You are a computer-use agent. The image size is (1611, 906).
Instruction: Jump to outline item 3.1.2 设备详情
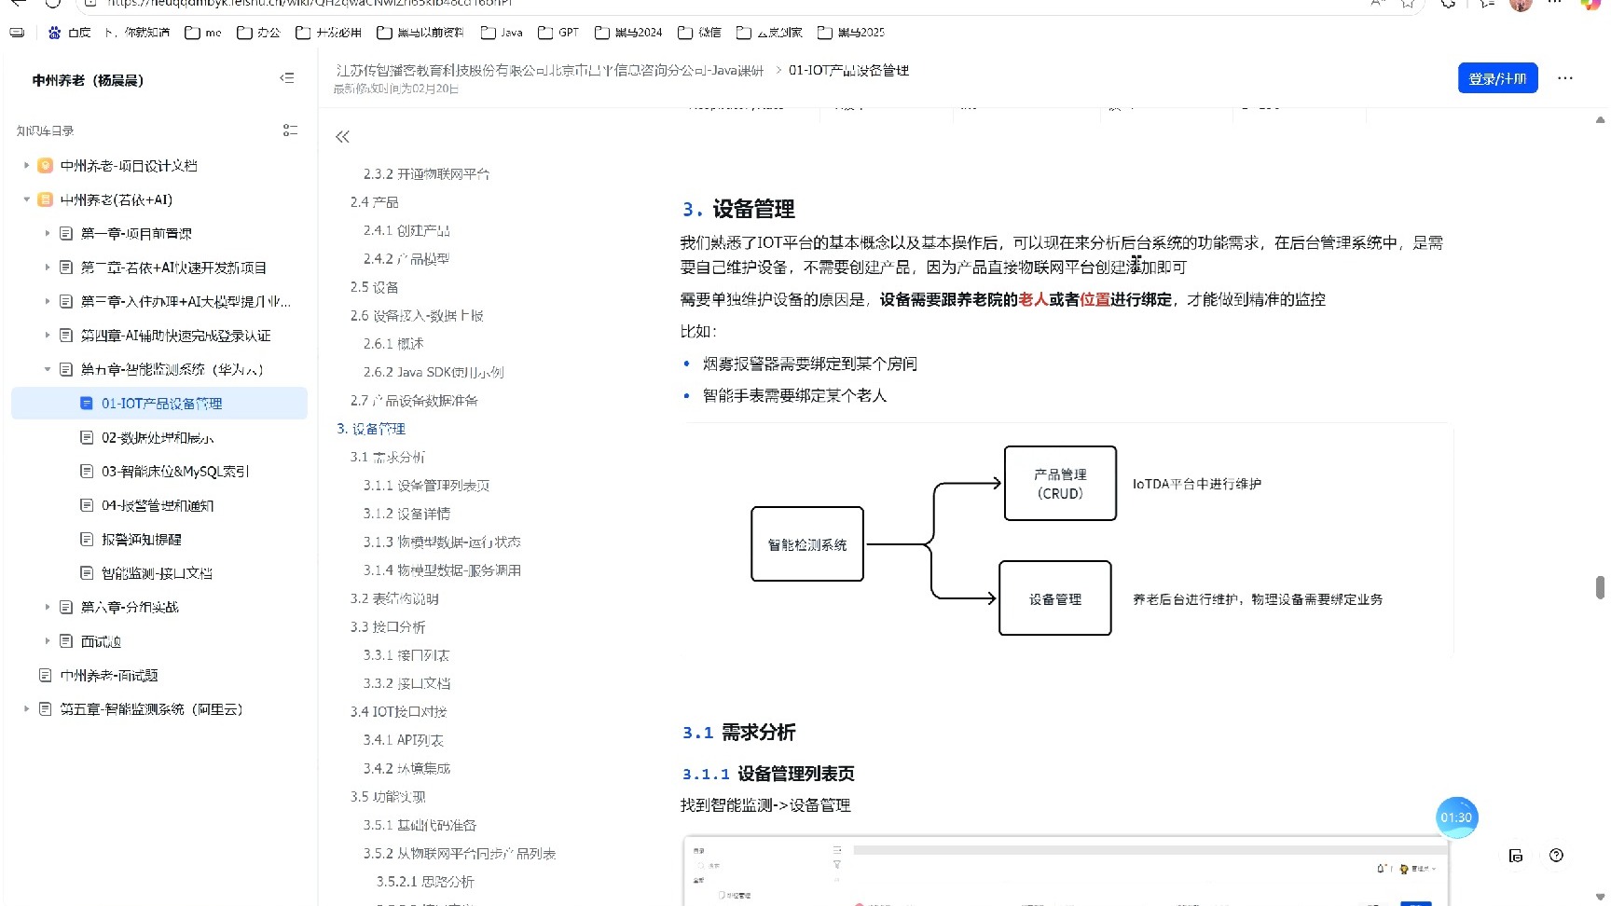pyautogui.click(x=406, y=514)
